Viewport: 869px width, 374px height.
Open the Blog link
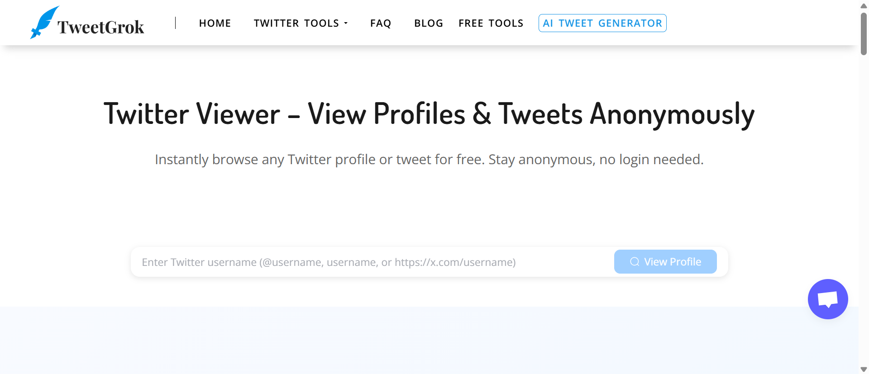tap(429, 23)
